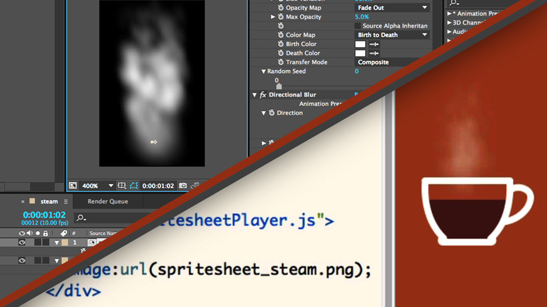This screenshot has width=547, height=307.
Task: Toggle the Direction stopwatch
Action: [272, 113]
